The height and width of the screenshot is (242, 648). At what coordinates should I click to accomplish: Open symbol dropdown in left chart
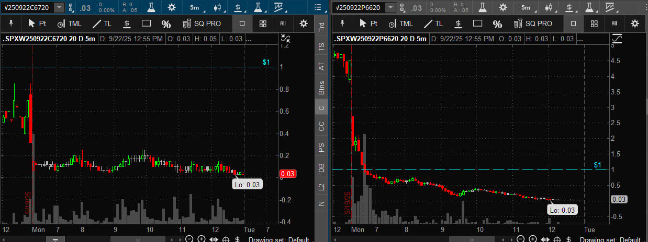tap(60, 7)
